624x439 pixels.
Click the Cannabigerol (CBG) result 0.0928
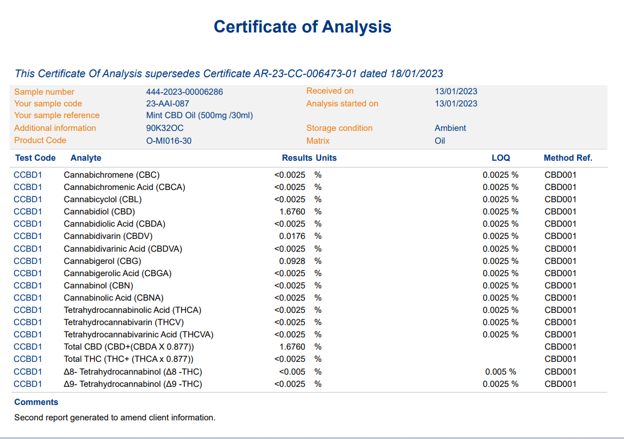(x=292, y=261)
